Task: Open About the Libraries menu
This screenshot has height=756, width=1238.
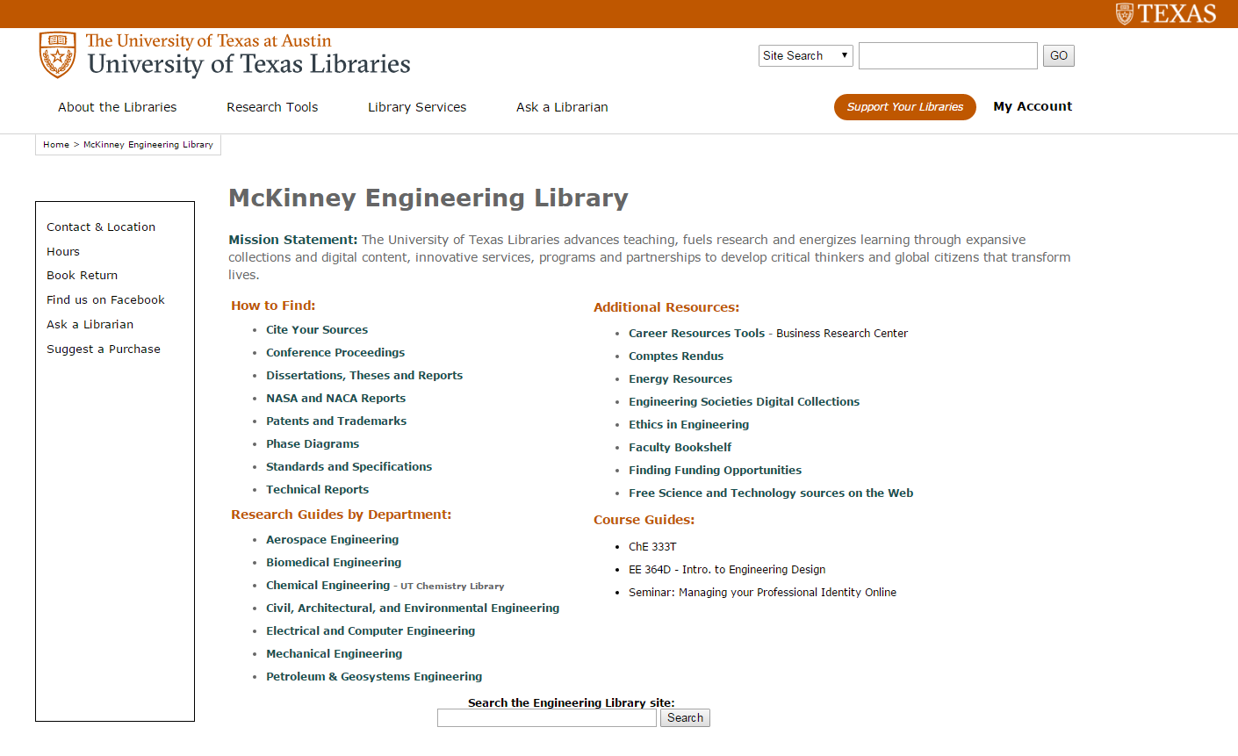Action: 118,107
